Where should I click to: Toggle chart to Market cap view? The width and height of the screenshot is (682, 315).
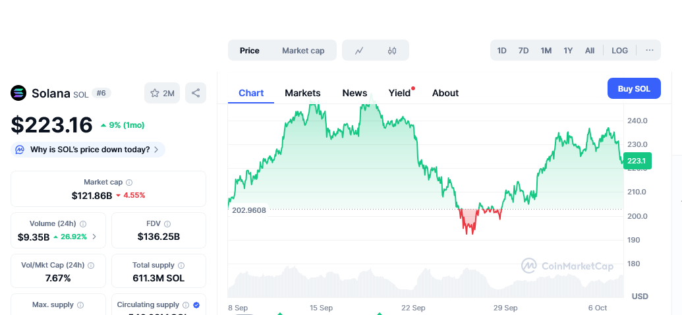(x=303, y=51)
